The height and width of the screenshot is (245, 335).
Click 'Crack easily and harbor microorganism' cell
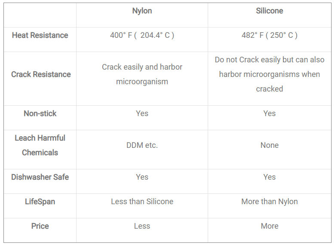[x=142, y=74]
